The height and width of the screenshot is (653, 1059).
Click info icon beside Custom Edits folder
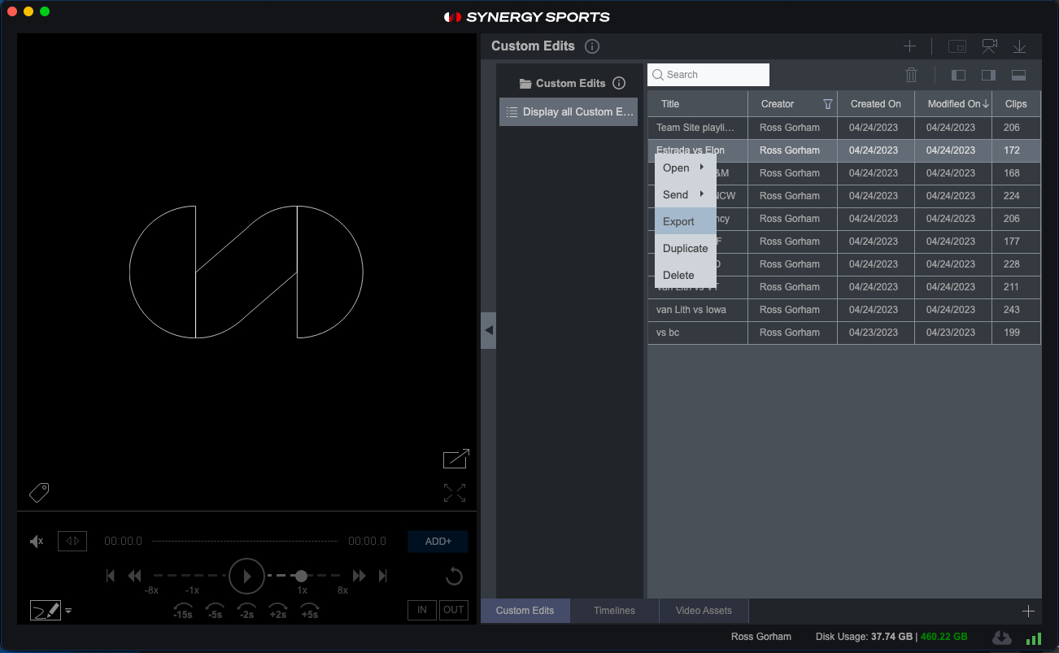point(619,83)
